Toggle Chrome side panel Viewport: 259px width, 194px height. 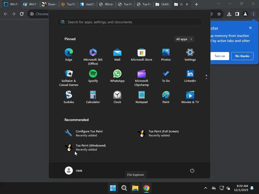(x=237, y=14)
